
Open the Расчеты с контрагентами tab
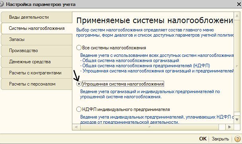(37, 73)
